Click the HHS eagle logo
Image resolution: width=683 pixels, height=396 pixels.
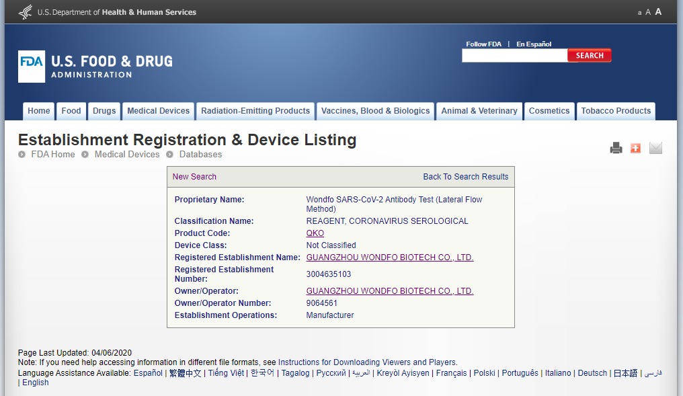pos(26,12)
